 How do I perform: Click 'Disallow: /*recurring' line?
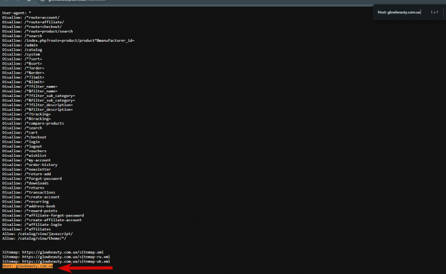pos(26,201)
